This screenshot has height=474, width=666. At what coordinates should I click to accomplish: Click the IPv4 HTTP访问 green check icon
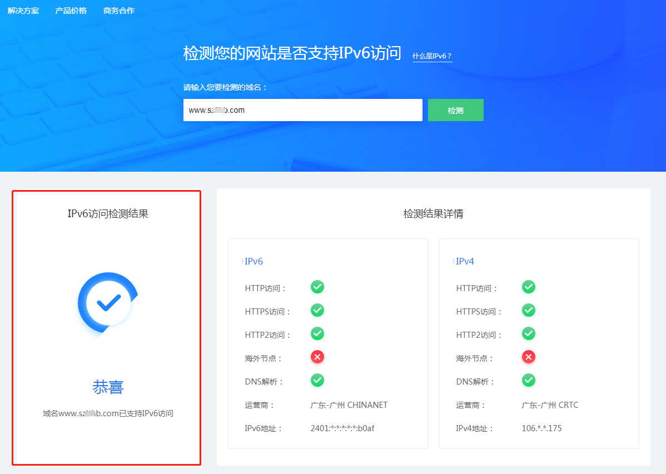tap(528, 287)
